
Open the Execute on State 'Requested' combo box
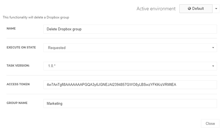tap(130, 47)
